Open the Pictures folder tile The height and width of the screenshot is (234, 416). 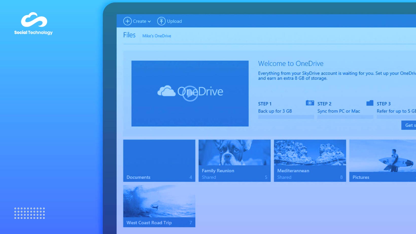tap(383, 161)
